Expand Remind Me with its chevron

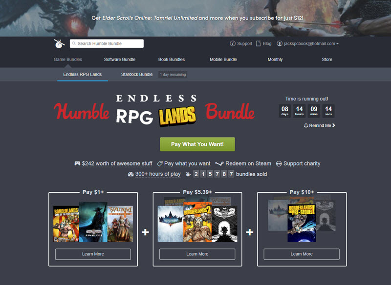point(334,125)
